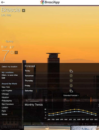
Task: Click Thursday's sunny forecast icon
Action: pos(71,81)
